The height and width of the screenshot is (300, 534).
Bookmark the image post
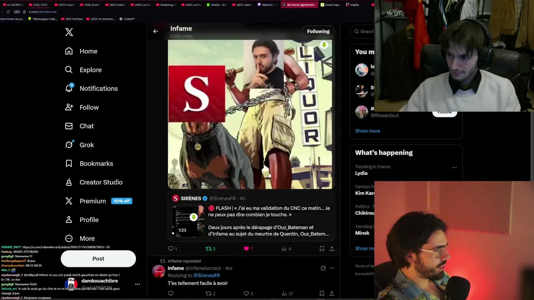point(322,249)
